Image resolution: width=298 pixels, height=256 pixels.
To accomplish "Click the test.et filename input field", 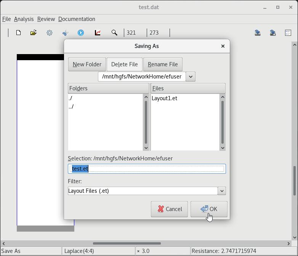I will pyautogui.click(x=147, y=169).
